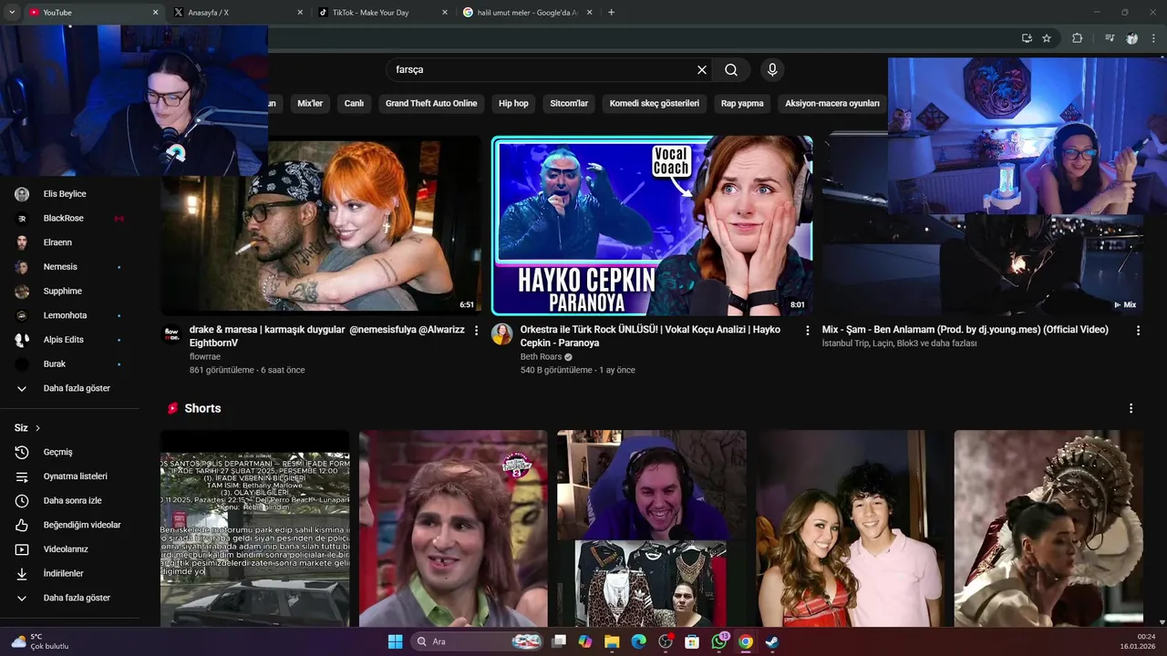Open Task View from the taskbar
The height and width of the screenshot is (656, 1167).
point(559,641)
